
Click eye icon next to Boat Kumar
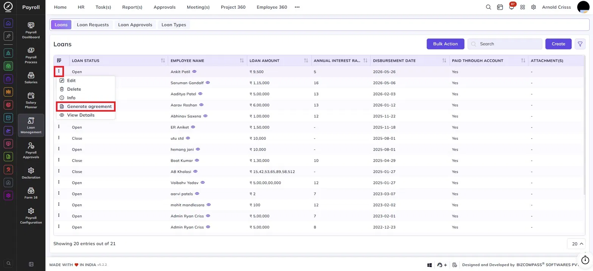(x=197, y=160)
